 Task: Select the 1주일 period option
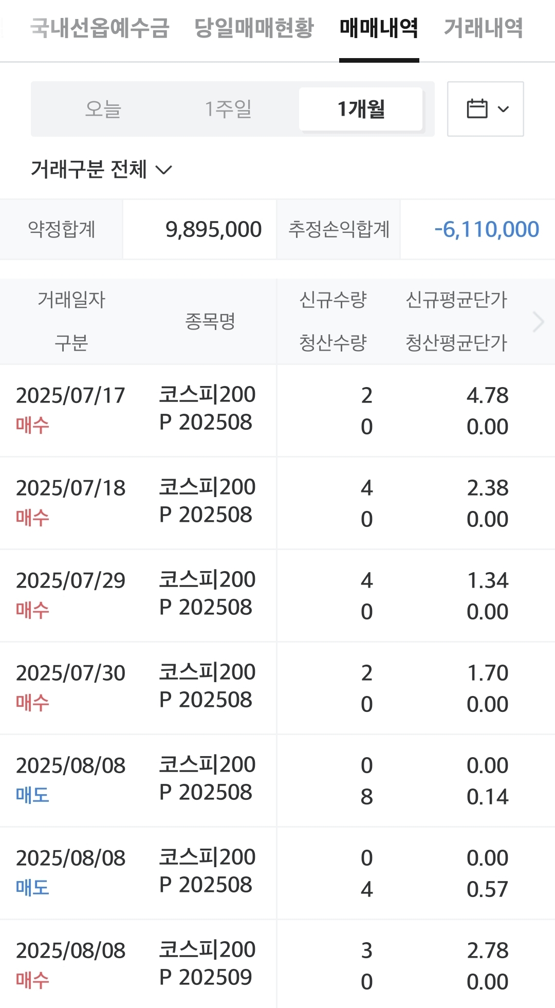pyautogui.click(x=228, y=109)
